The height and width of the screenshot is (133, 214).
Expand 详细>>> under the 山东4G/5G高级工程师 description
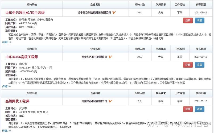[7, 86]
